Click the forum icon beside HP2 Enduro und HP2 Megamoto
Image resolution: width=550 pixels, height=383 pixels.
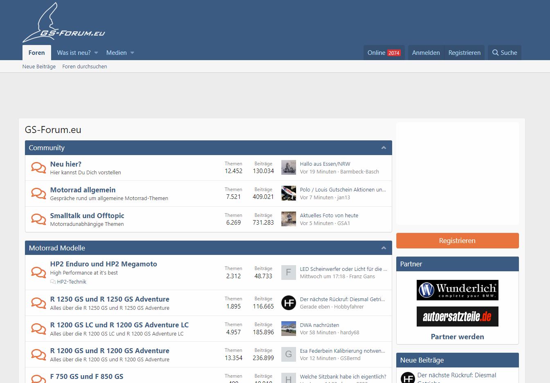click(x=38, y=273)
